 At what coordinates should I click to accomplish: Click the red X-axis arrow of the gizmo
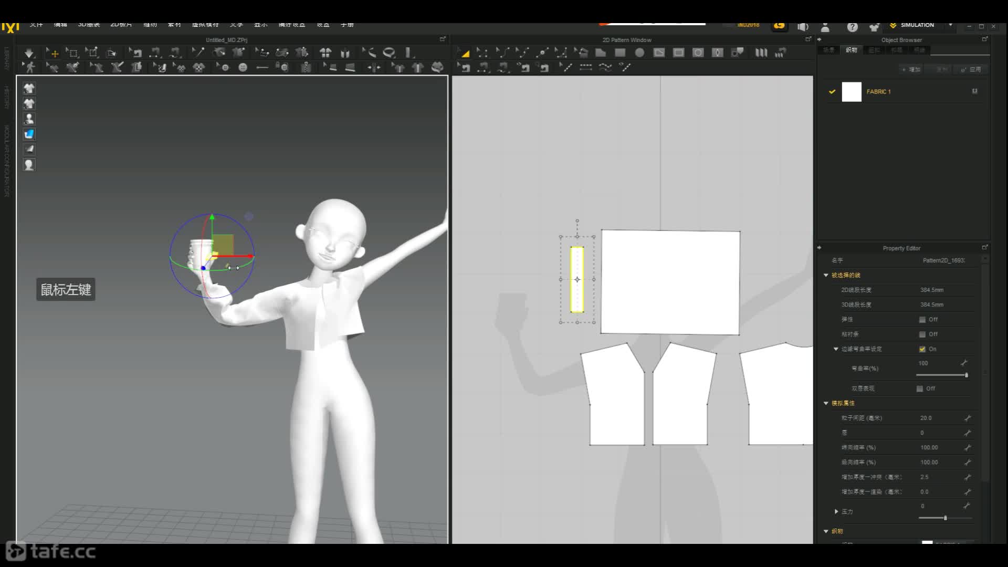(x=249, y=256)
